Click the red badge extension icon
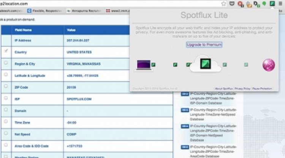Image resolution: width=285 pixels, height=158 pixels. click(x=241, y=4)
